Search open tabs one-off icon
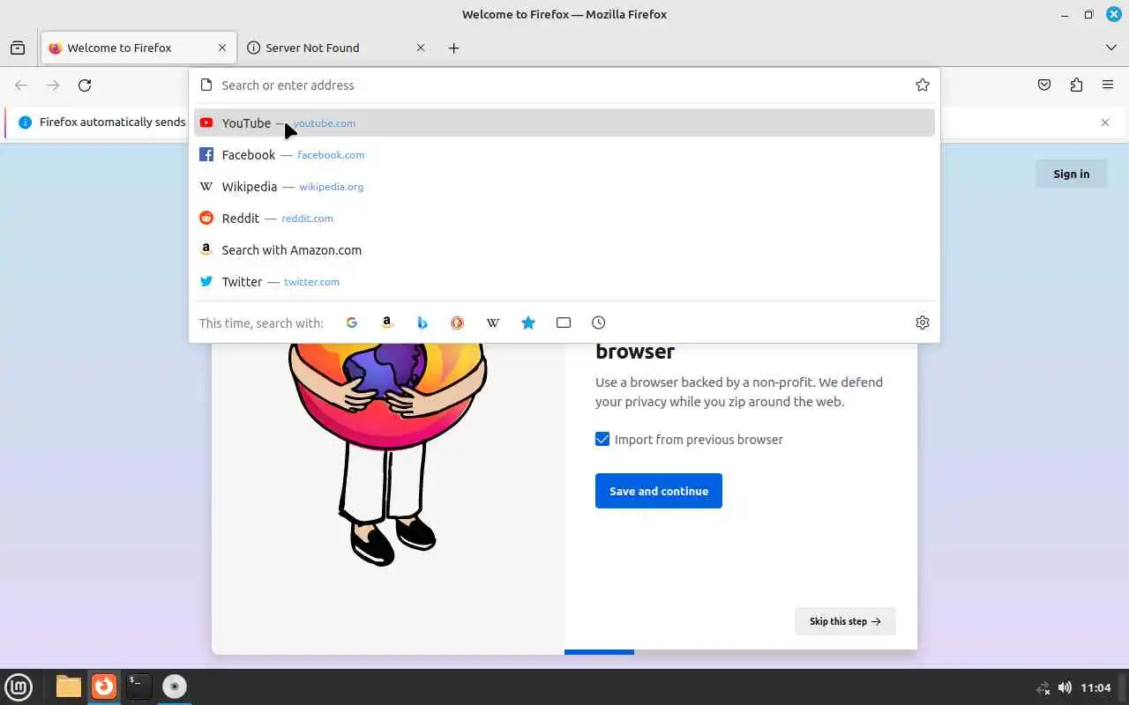Viewport: 1129px width, 705px height. (564, 323)
